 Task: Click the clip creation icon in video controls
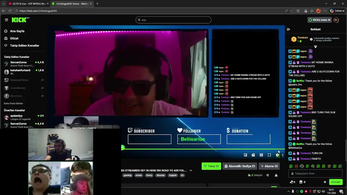(x=253, y=155)
